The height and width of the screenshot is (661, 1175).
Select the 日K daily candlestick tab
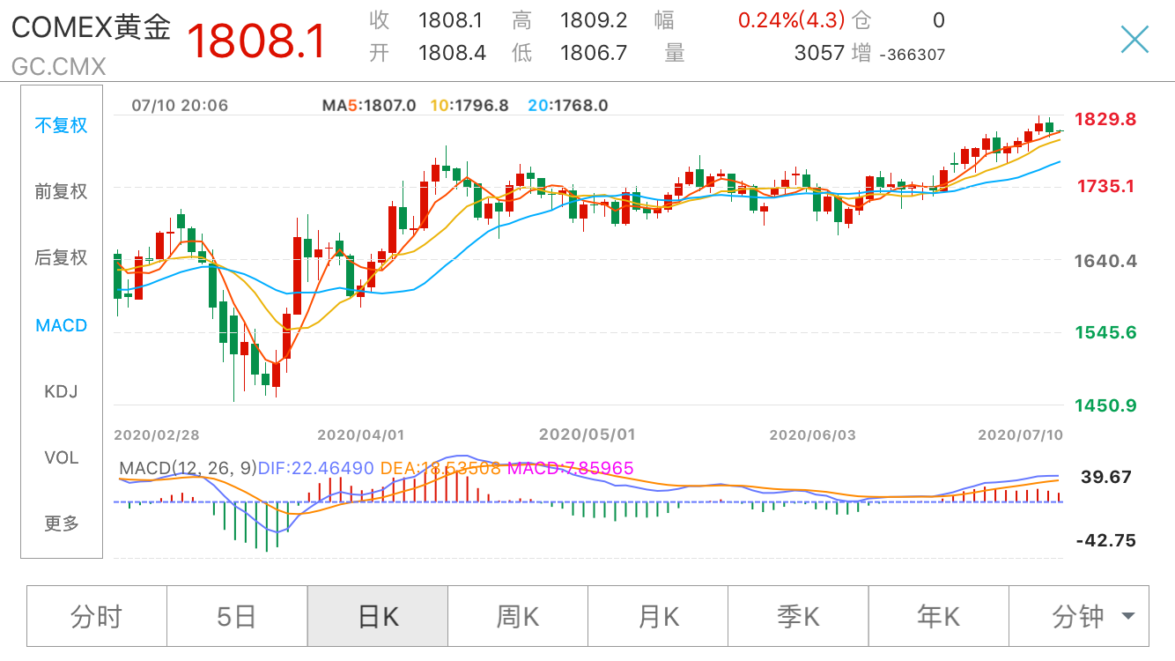pyautogui.click(x=378, y=616)
